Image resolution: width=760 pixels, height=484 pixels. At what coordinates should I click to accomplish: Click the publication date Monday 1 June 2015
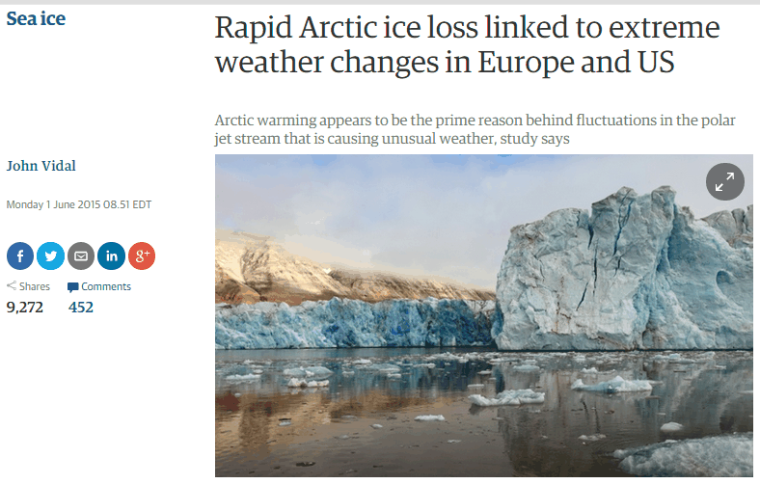(x=79, y=204)
